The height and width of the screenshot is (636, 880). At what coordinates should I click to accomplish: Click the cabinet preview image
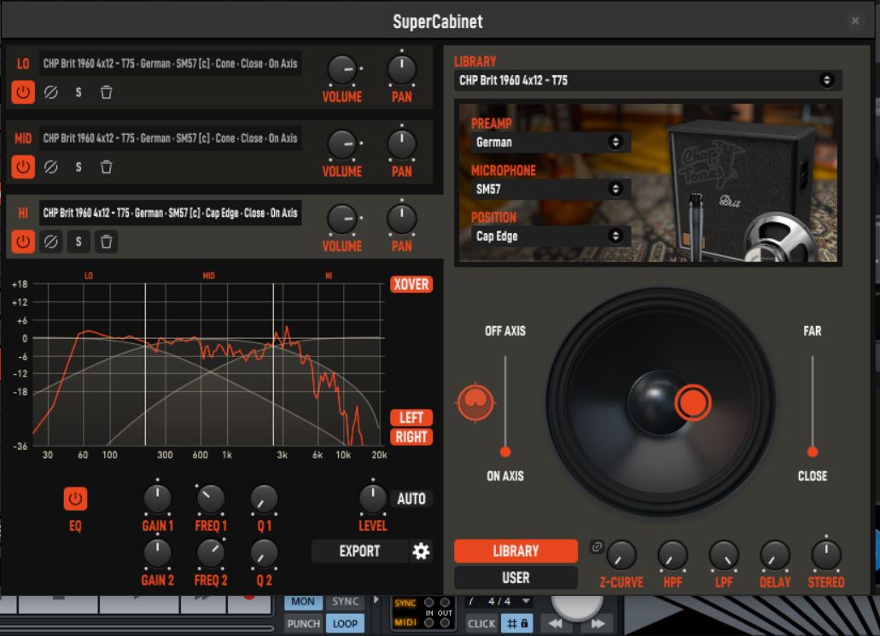tap(648, 183)
